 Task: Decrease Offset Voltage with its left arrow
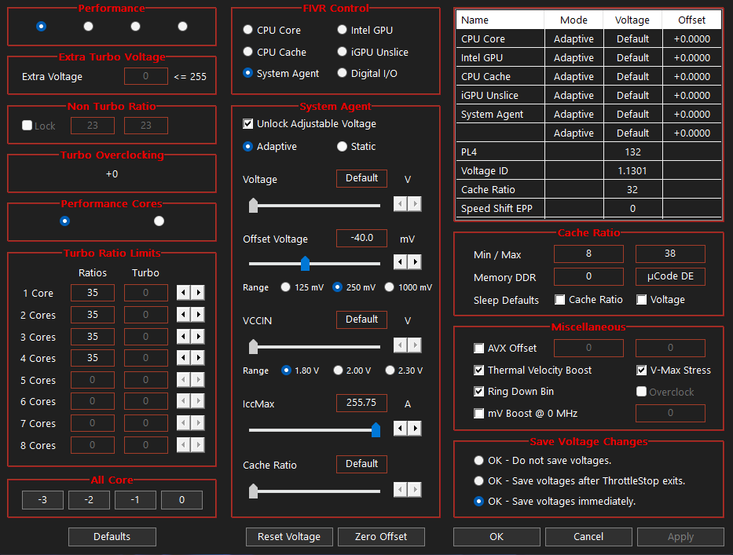(400, 261)
